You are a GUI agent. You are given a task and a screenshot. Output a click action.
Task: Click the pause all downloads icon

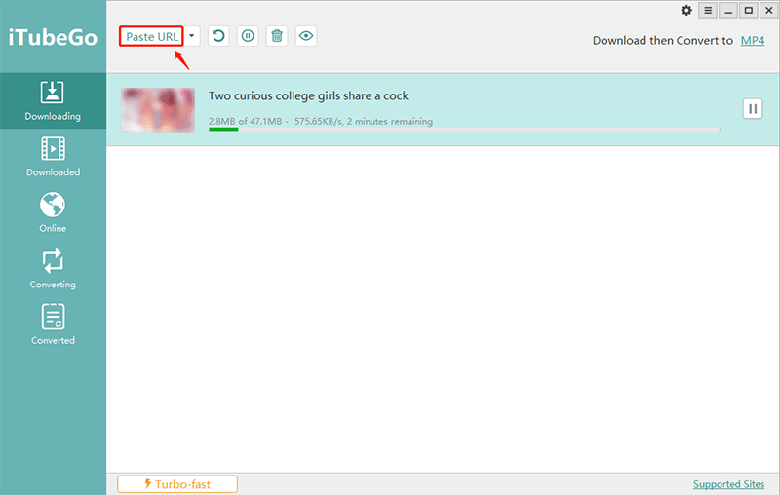pos(248,36)
